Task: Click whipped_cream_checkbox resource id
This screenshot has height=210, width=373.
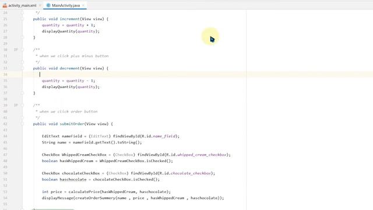Action: pyautogui.click(x=202, y=155)
